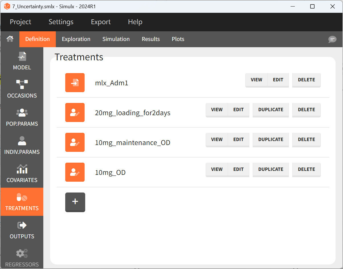The height and width of the screenshot is (269, 343).
Task: Click the chat feedback bubble icon
Action: click(332, 39)
